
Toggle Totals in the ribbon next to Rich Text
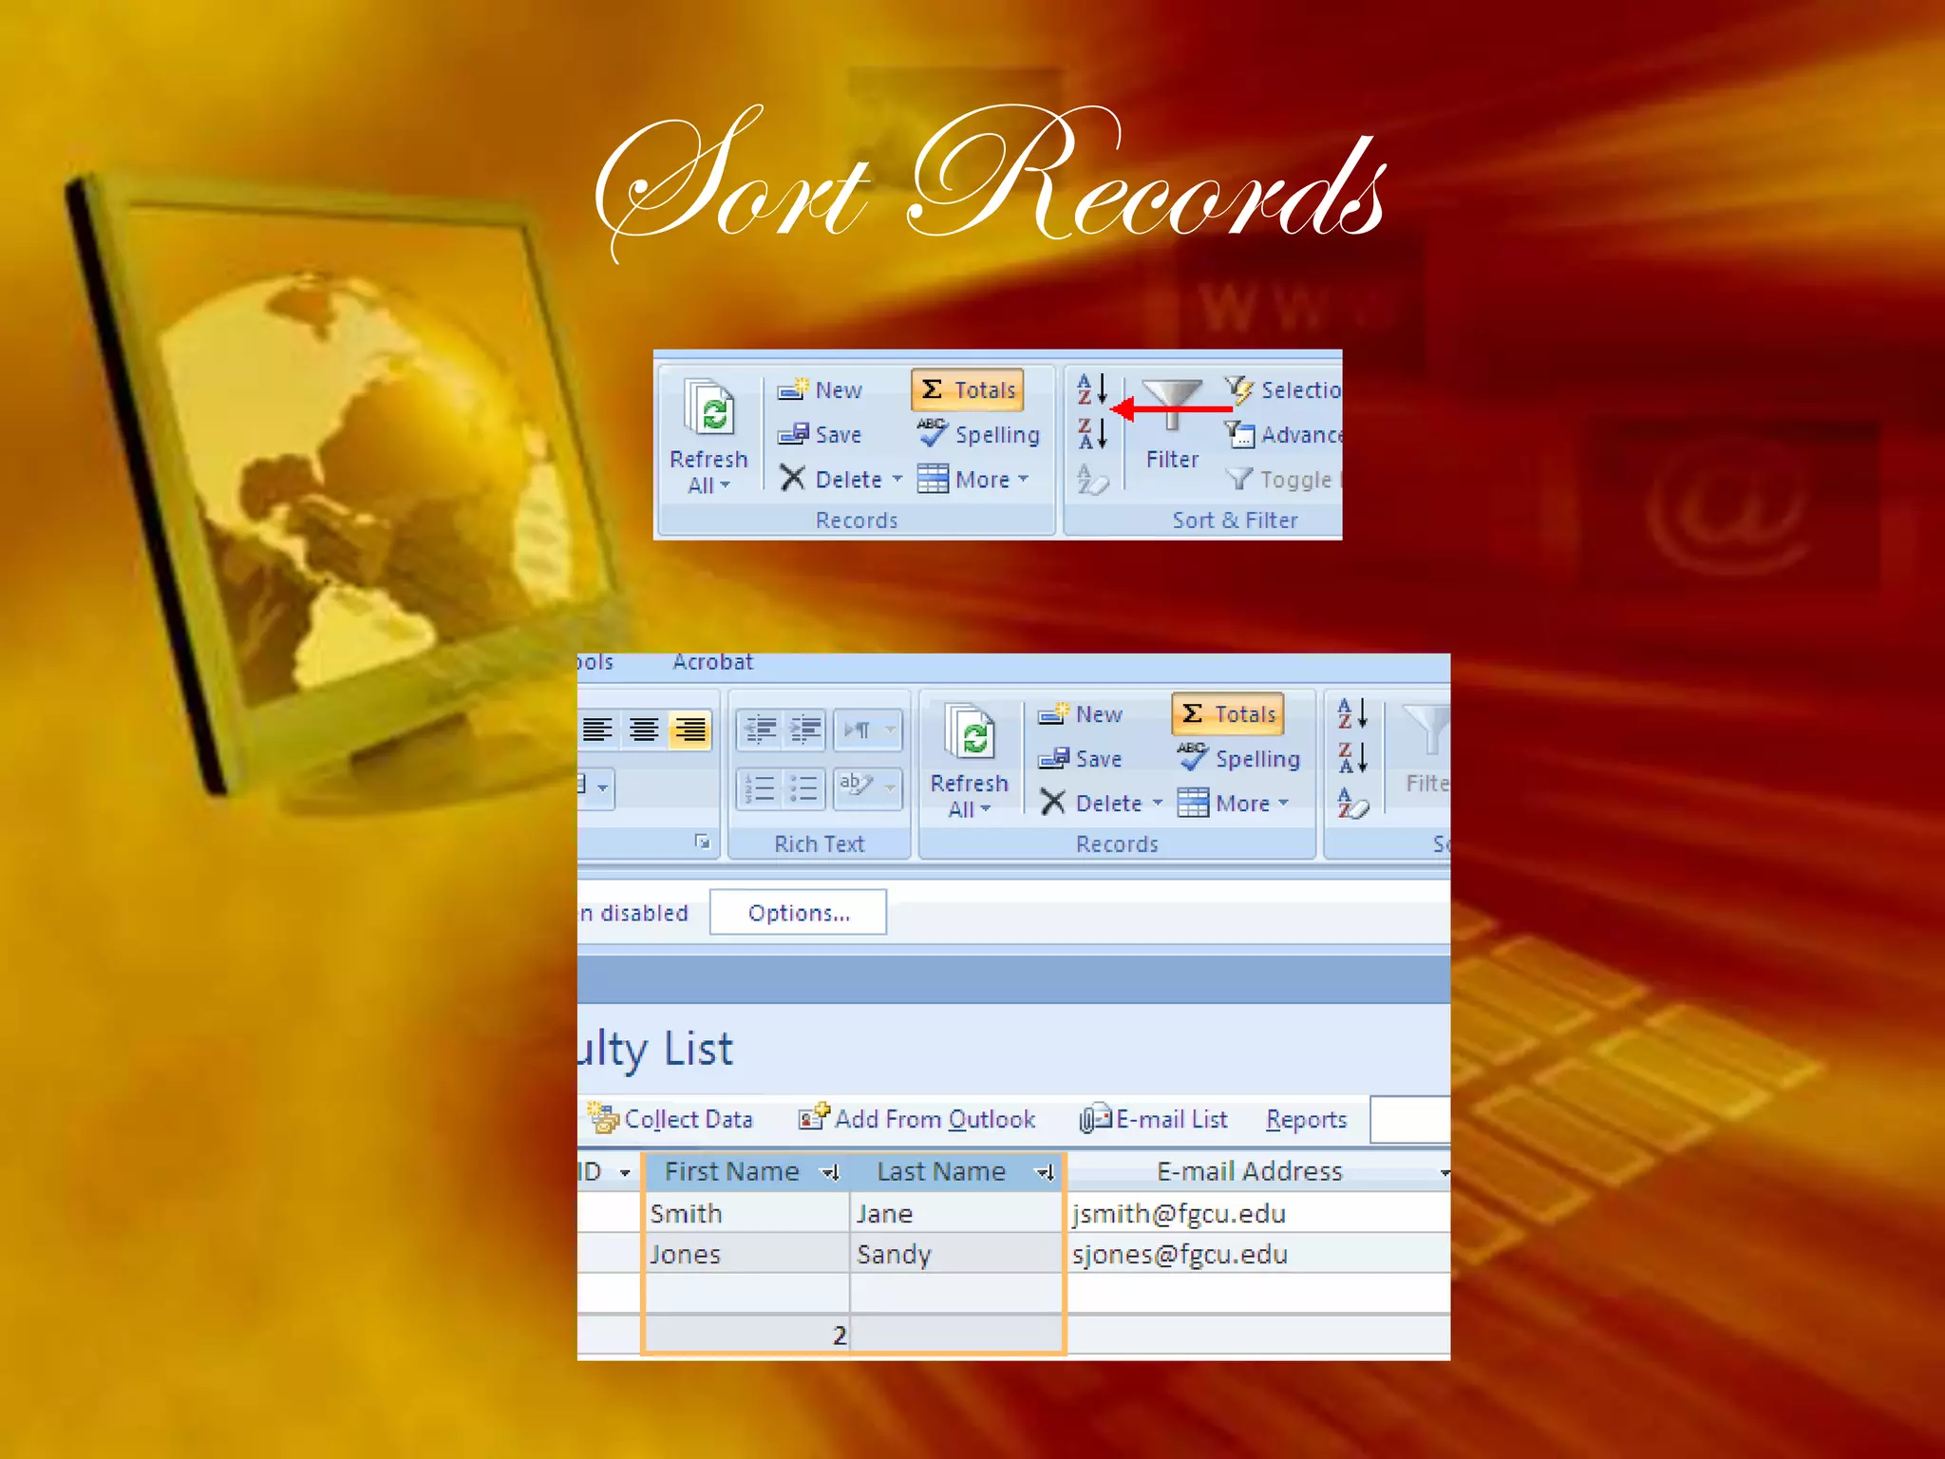click(1228, 714)
